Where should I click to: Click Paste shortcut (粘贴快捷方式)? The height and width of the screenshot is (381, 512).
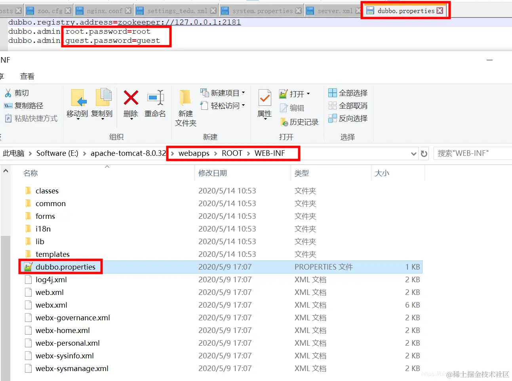click(31, 118)
